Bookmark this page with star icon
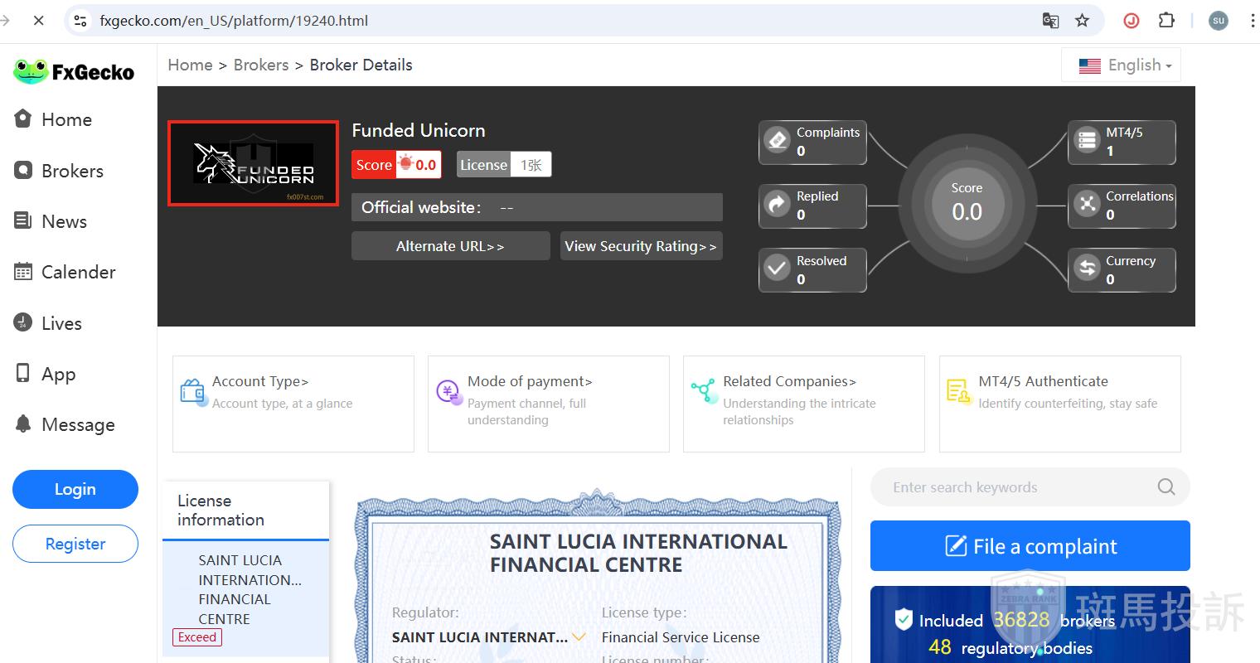Viewport: 1260px width, 663px height. point(1082,21)
